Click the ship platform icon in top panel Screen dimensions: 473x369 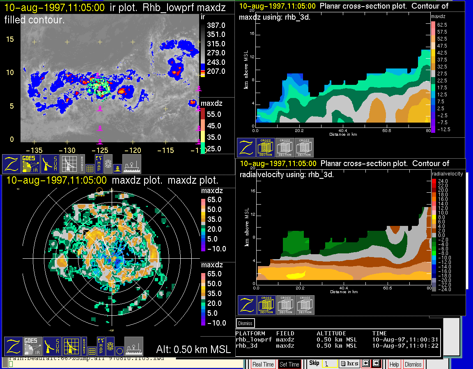tap(131, 164)
